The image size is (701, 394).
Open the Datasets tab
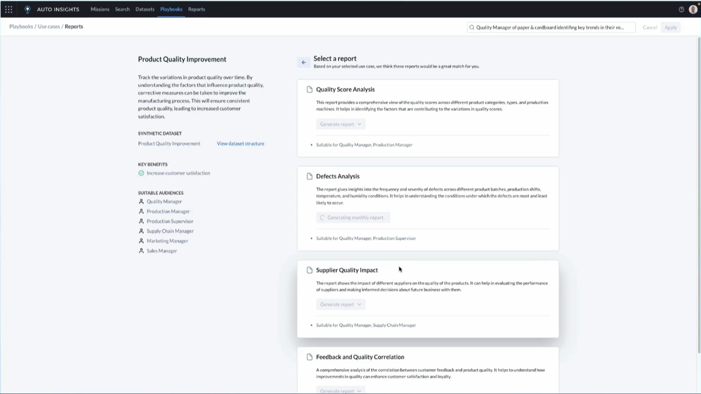(145, 9)
